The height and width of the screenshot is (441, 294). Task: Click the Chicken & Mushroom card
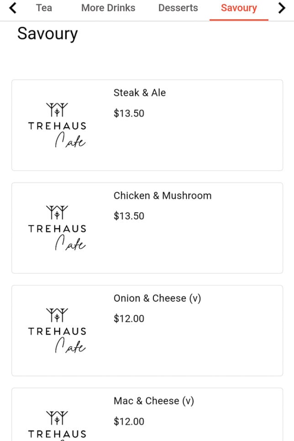pos(147,227)
